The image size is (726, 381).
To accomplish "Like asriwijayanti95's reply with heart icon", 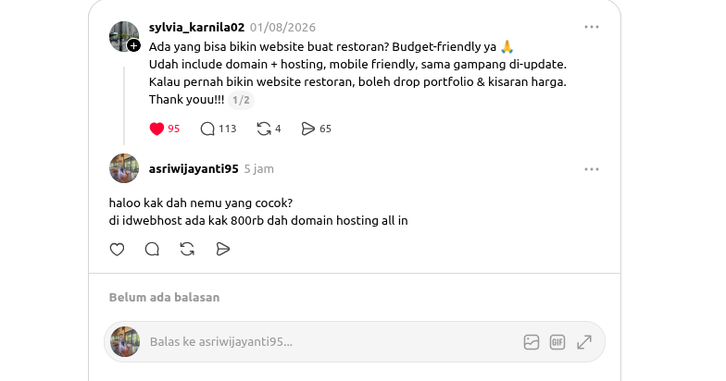I will point(117,250).
